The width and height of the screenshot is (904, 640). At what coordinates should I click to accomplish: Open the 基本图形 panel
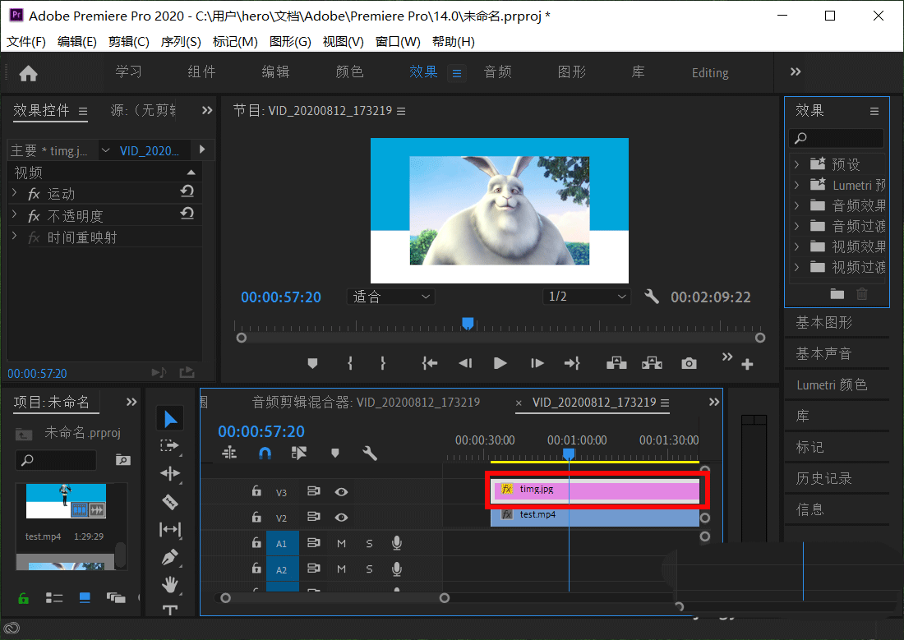(823, 323)
